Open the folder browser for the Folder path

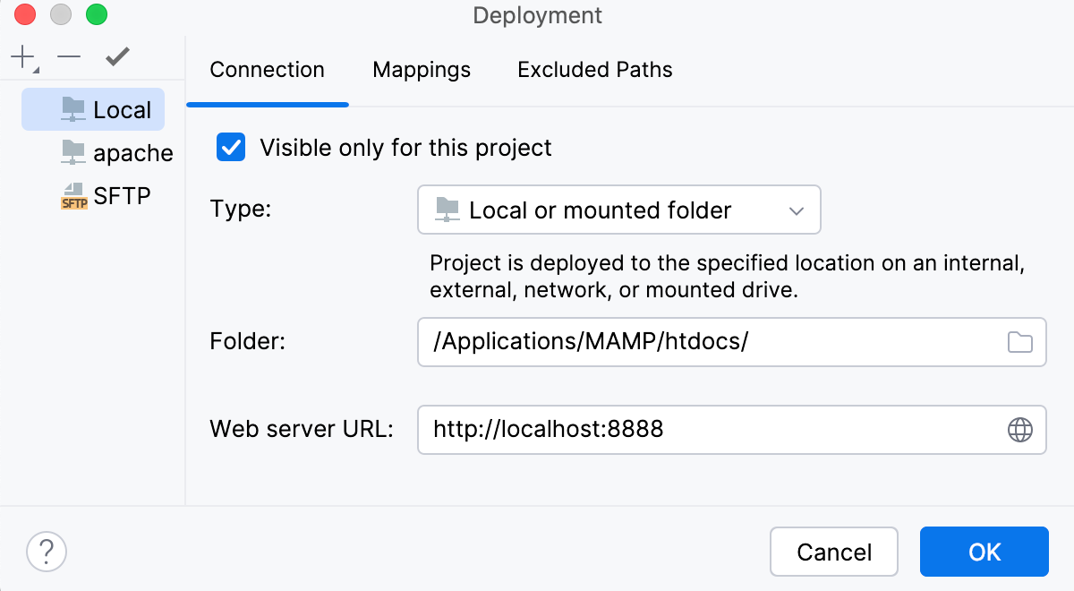pos(1021,342)
